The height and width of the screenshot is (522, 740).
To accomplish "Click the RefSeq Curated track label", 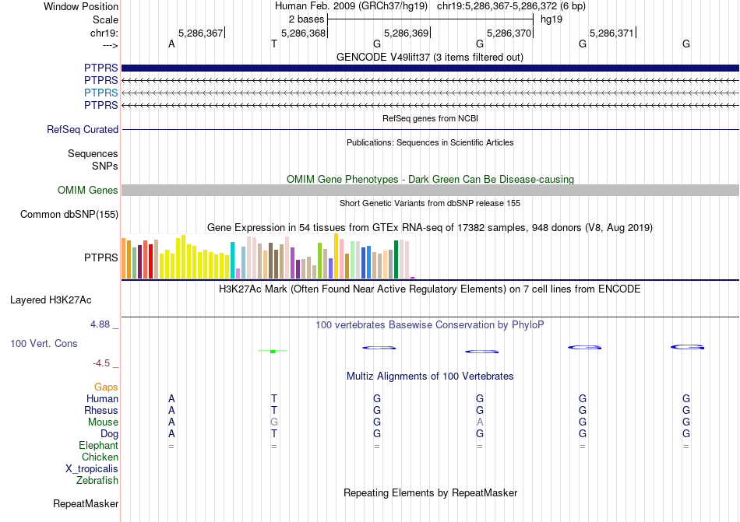I will [x=83, y=129].
